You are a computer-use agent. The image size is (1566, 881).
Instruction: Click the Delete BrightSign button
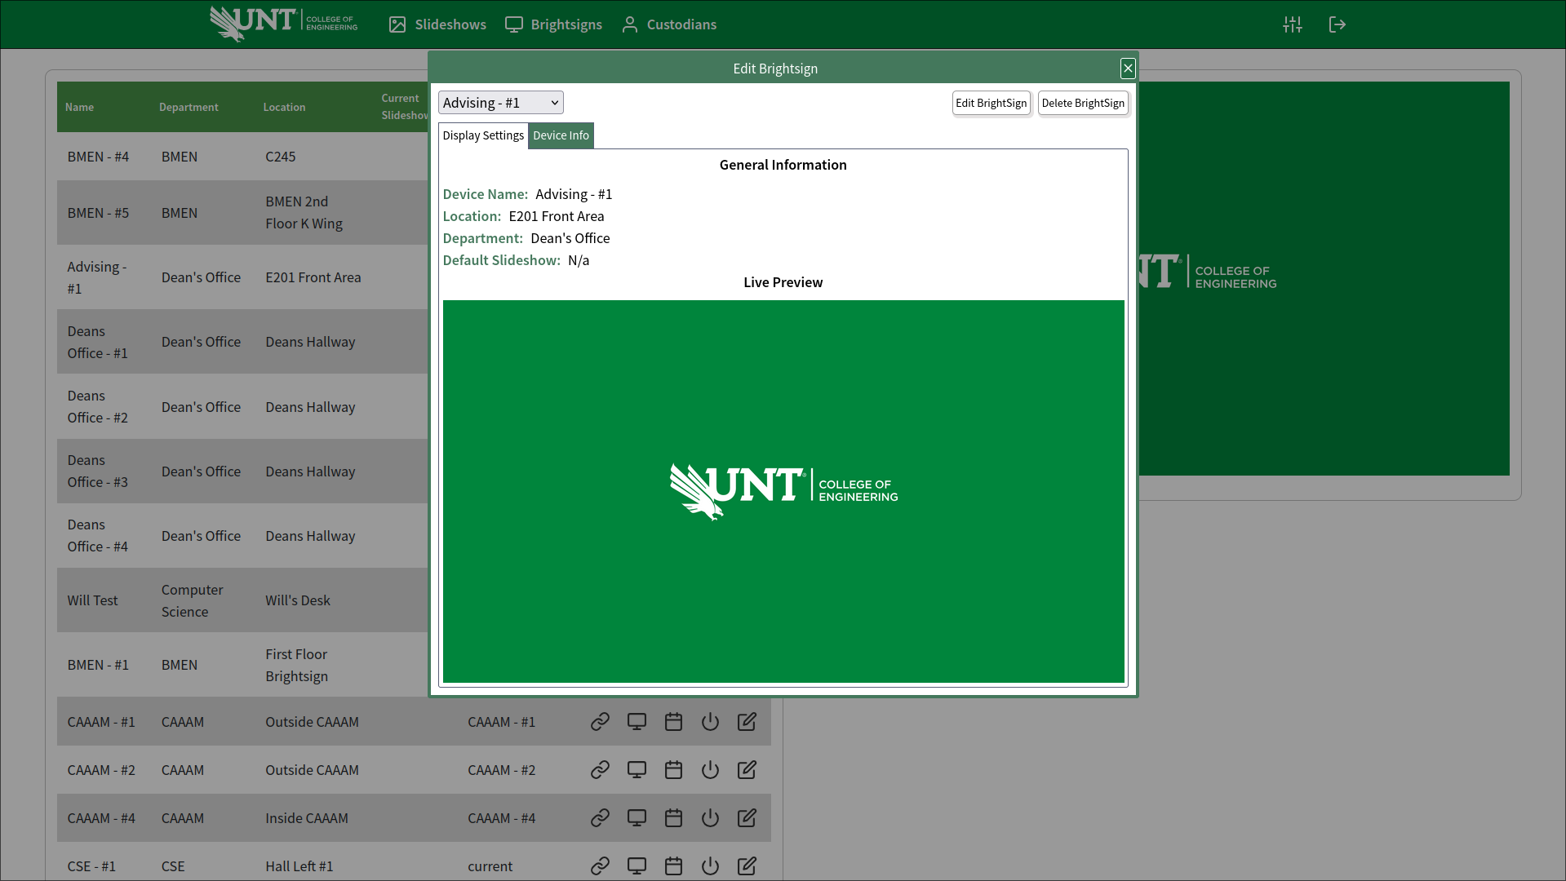point(1083,103)
